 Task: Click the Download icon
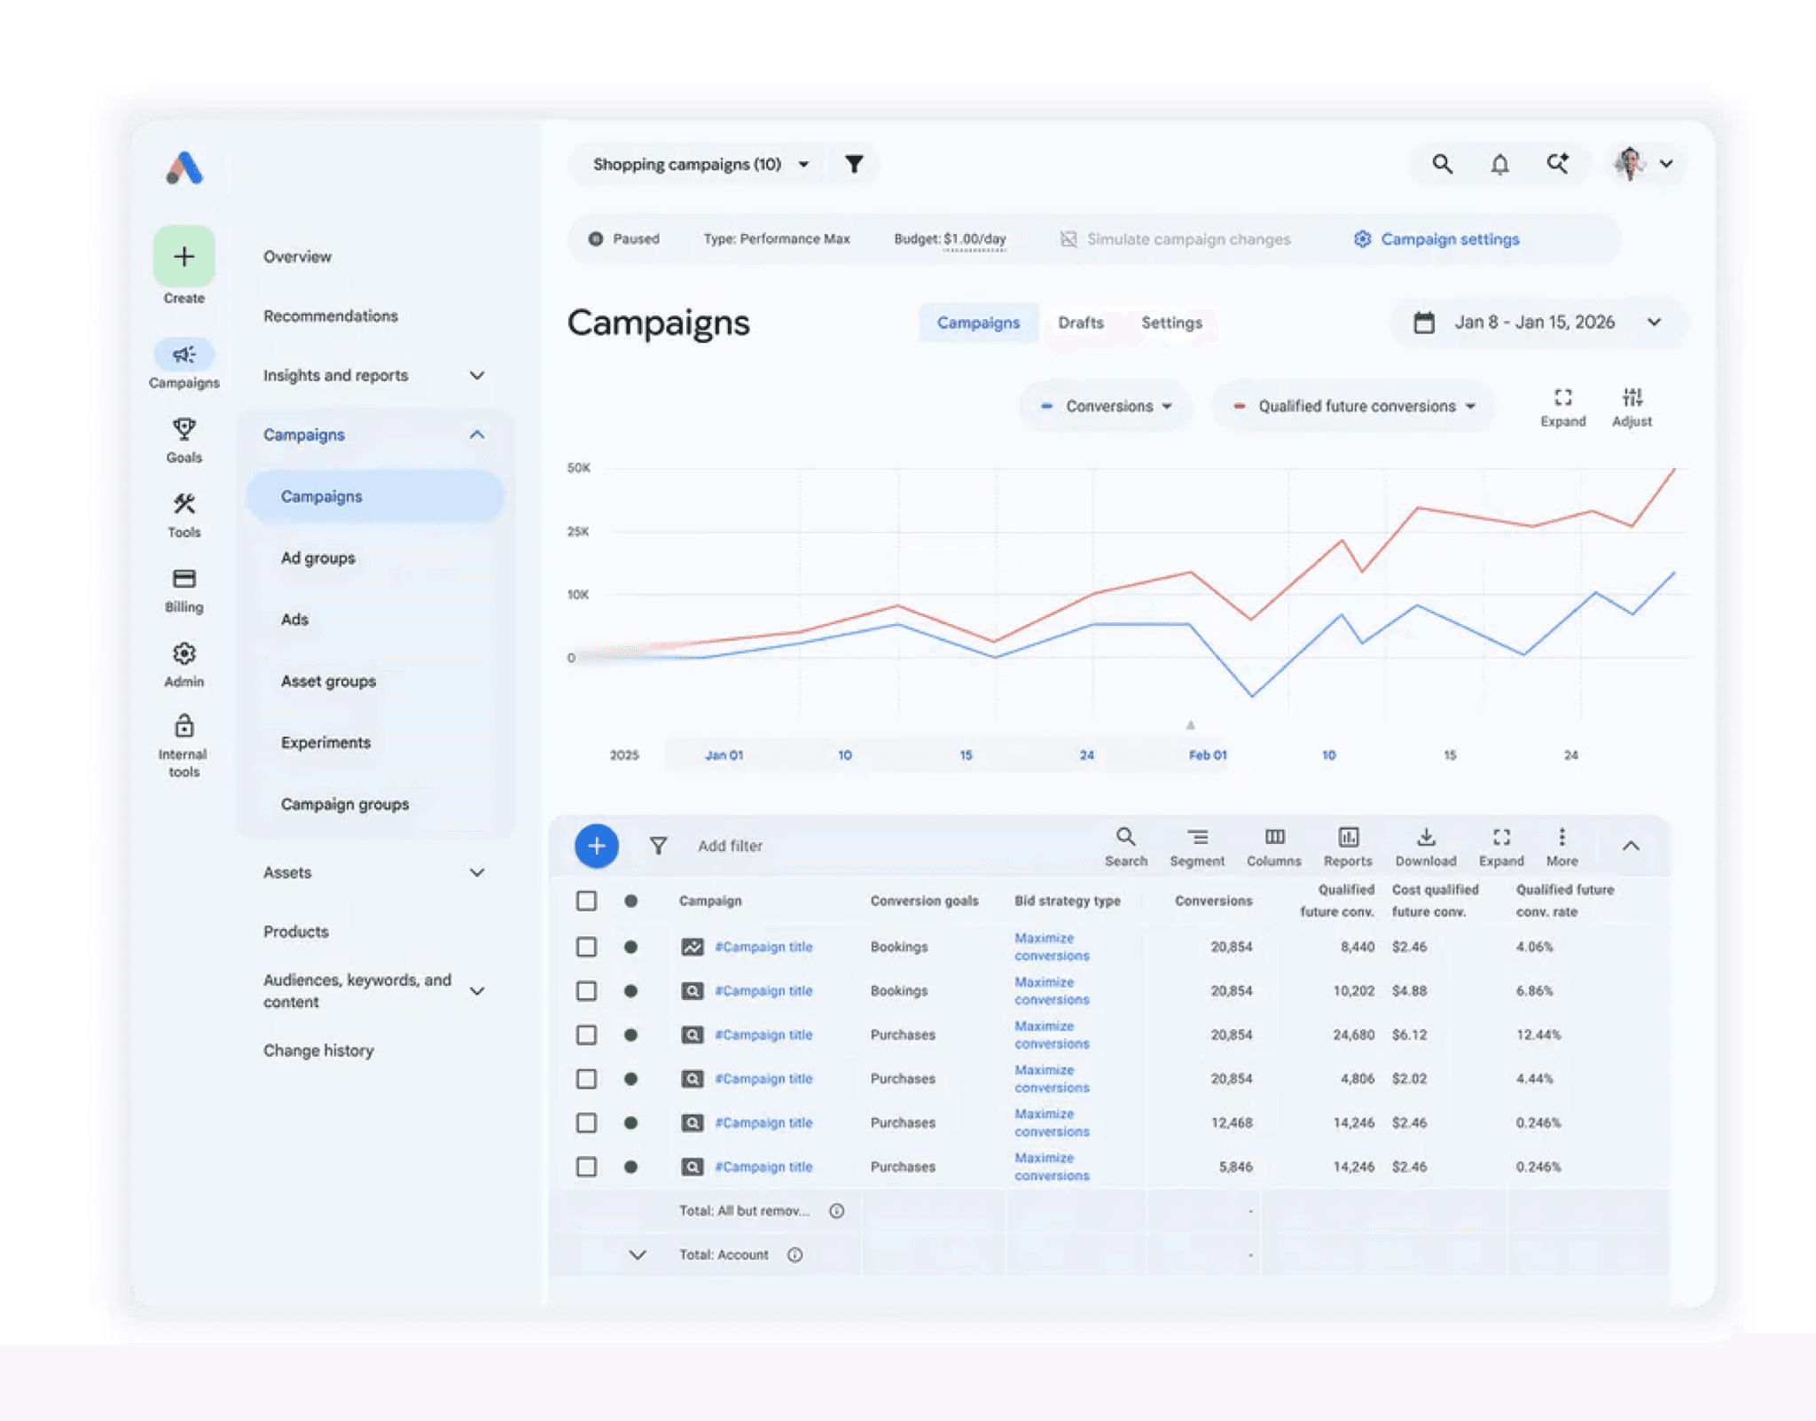[x=1426, y=837]
